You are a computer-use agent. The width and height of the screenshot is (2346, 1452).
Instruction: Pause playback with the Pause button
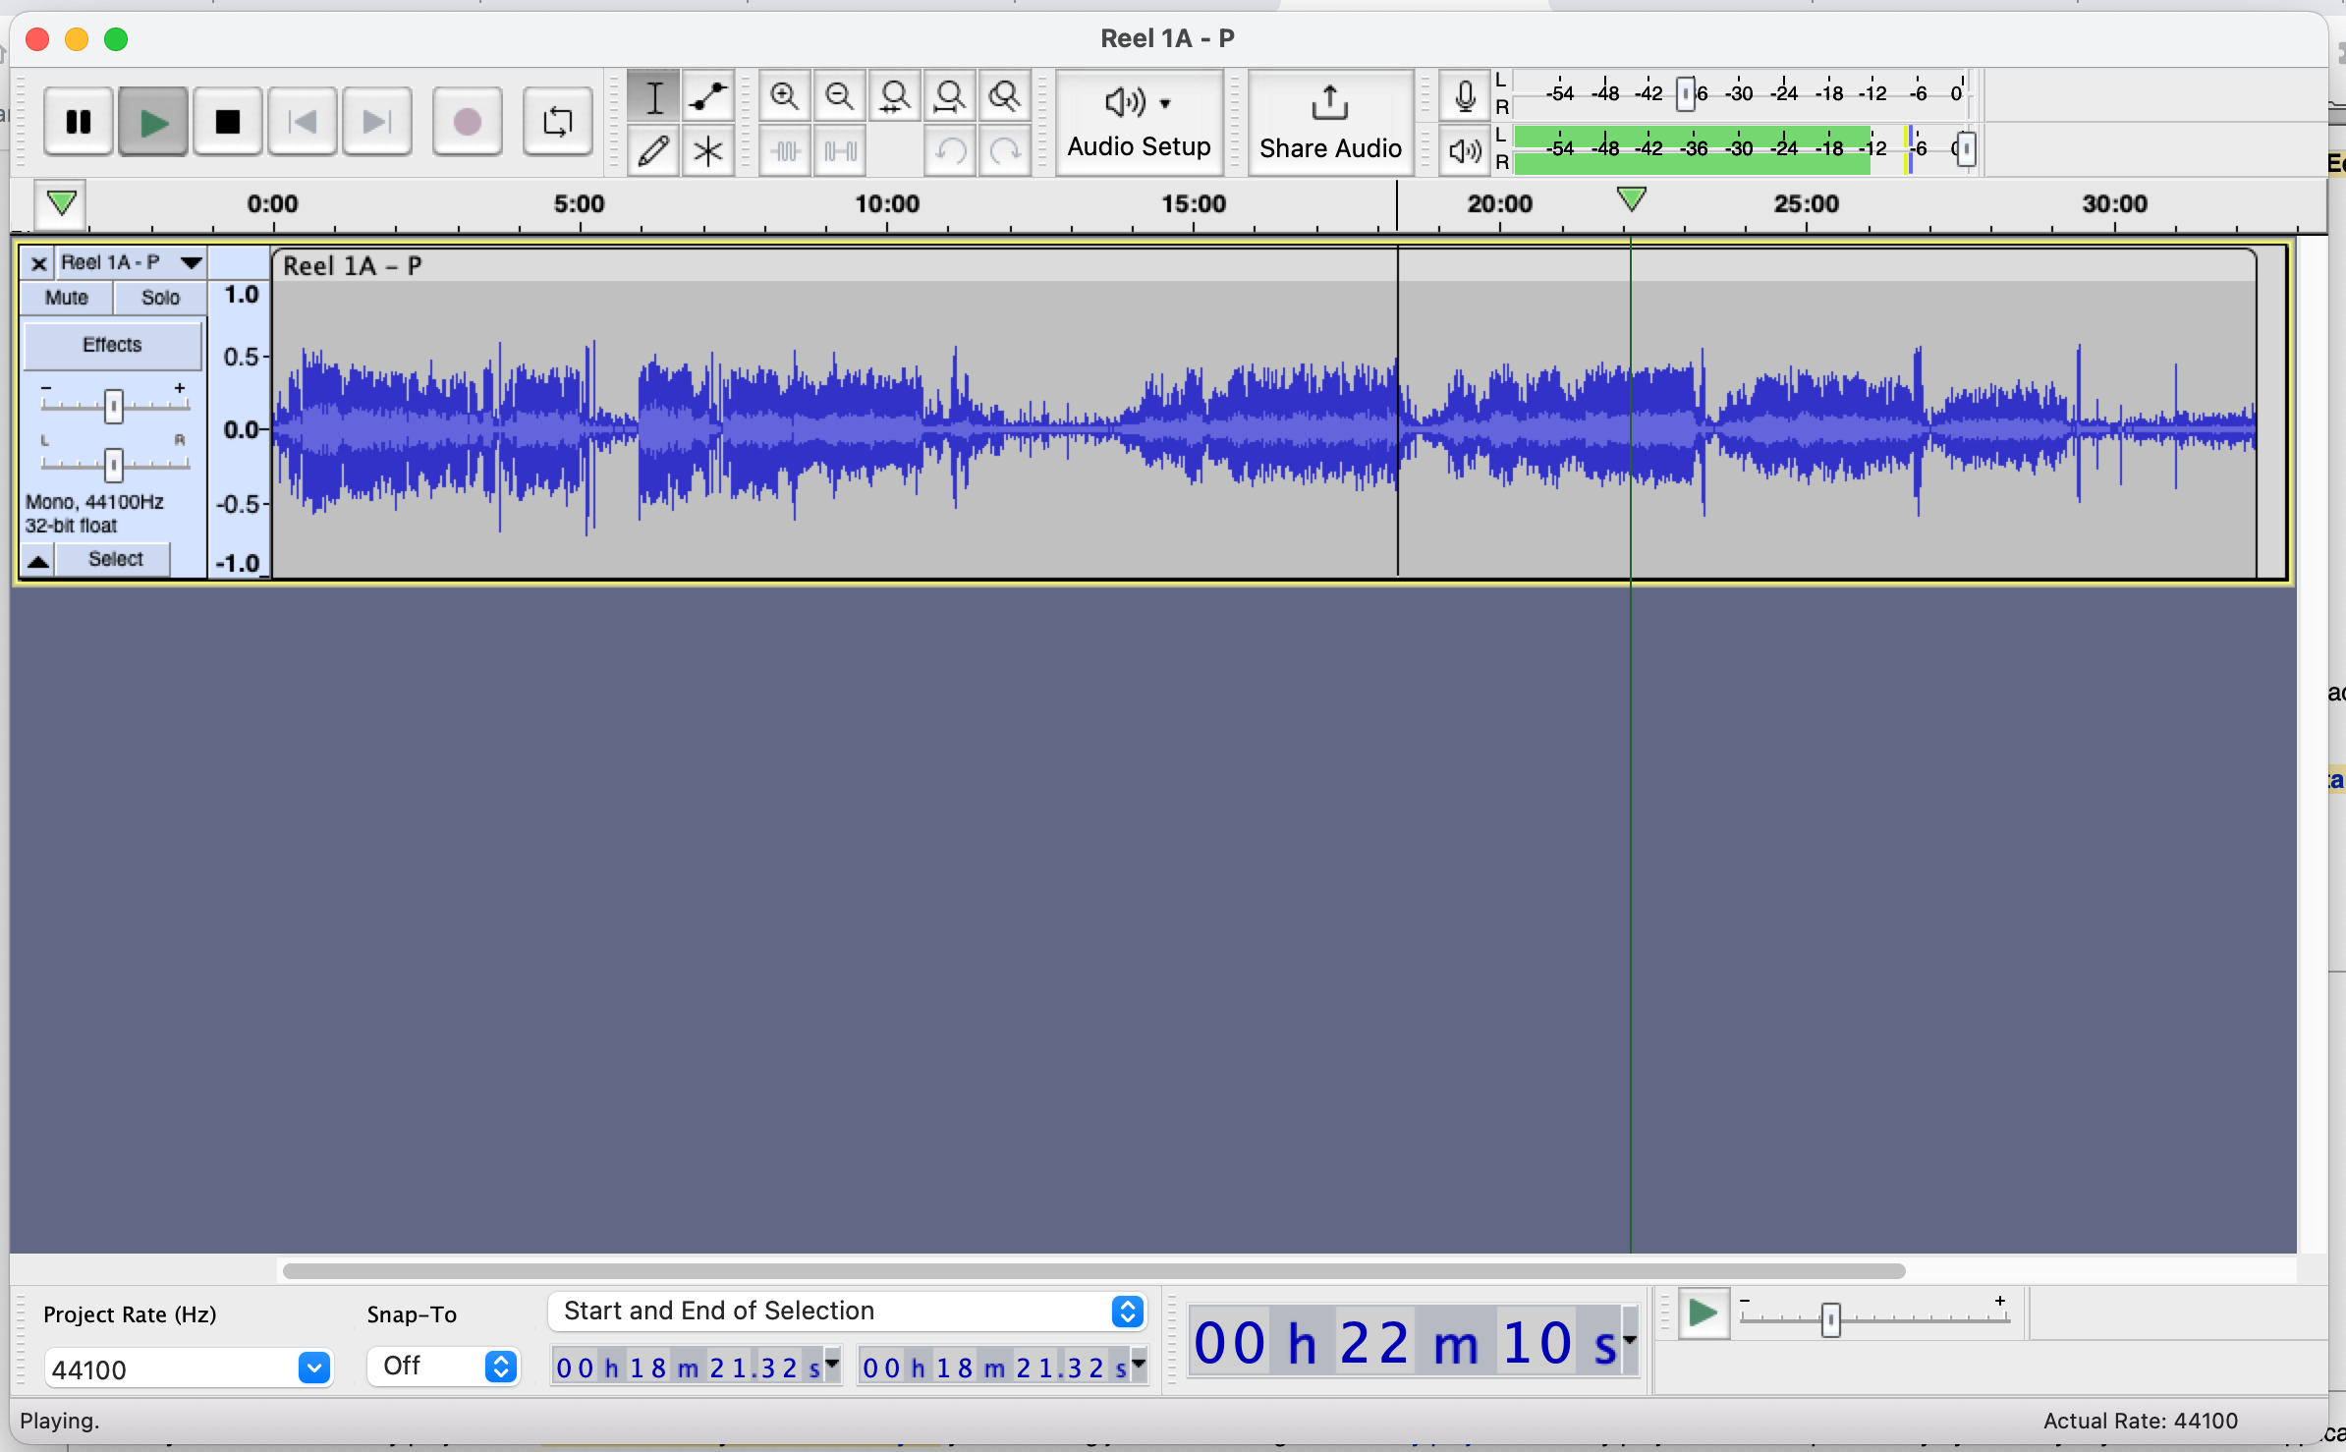[78, 122]
